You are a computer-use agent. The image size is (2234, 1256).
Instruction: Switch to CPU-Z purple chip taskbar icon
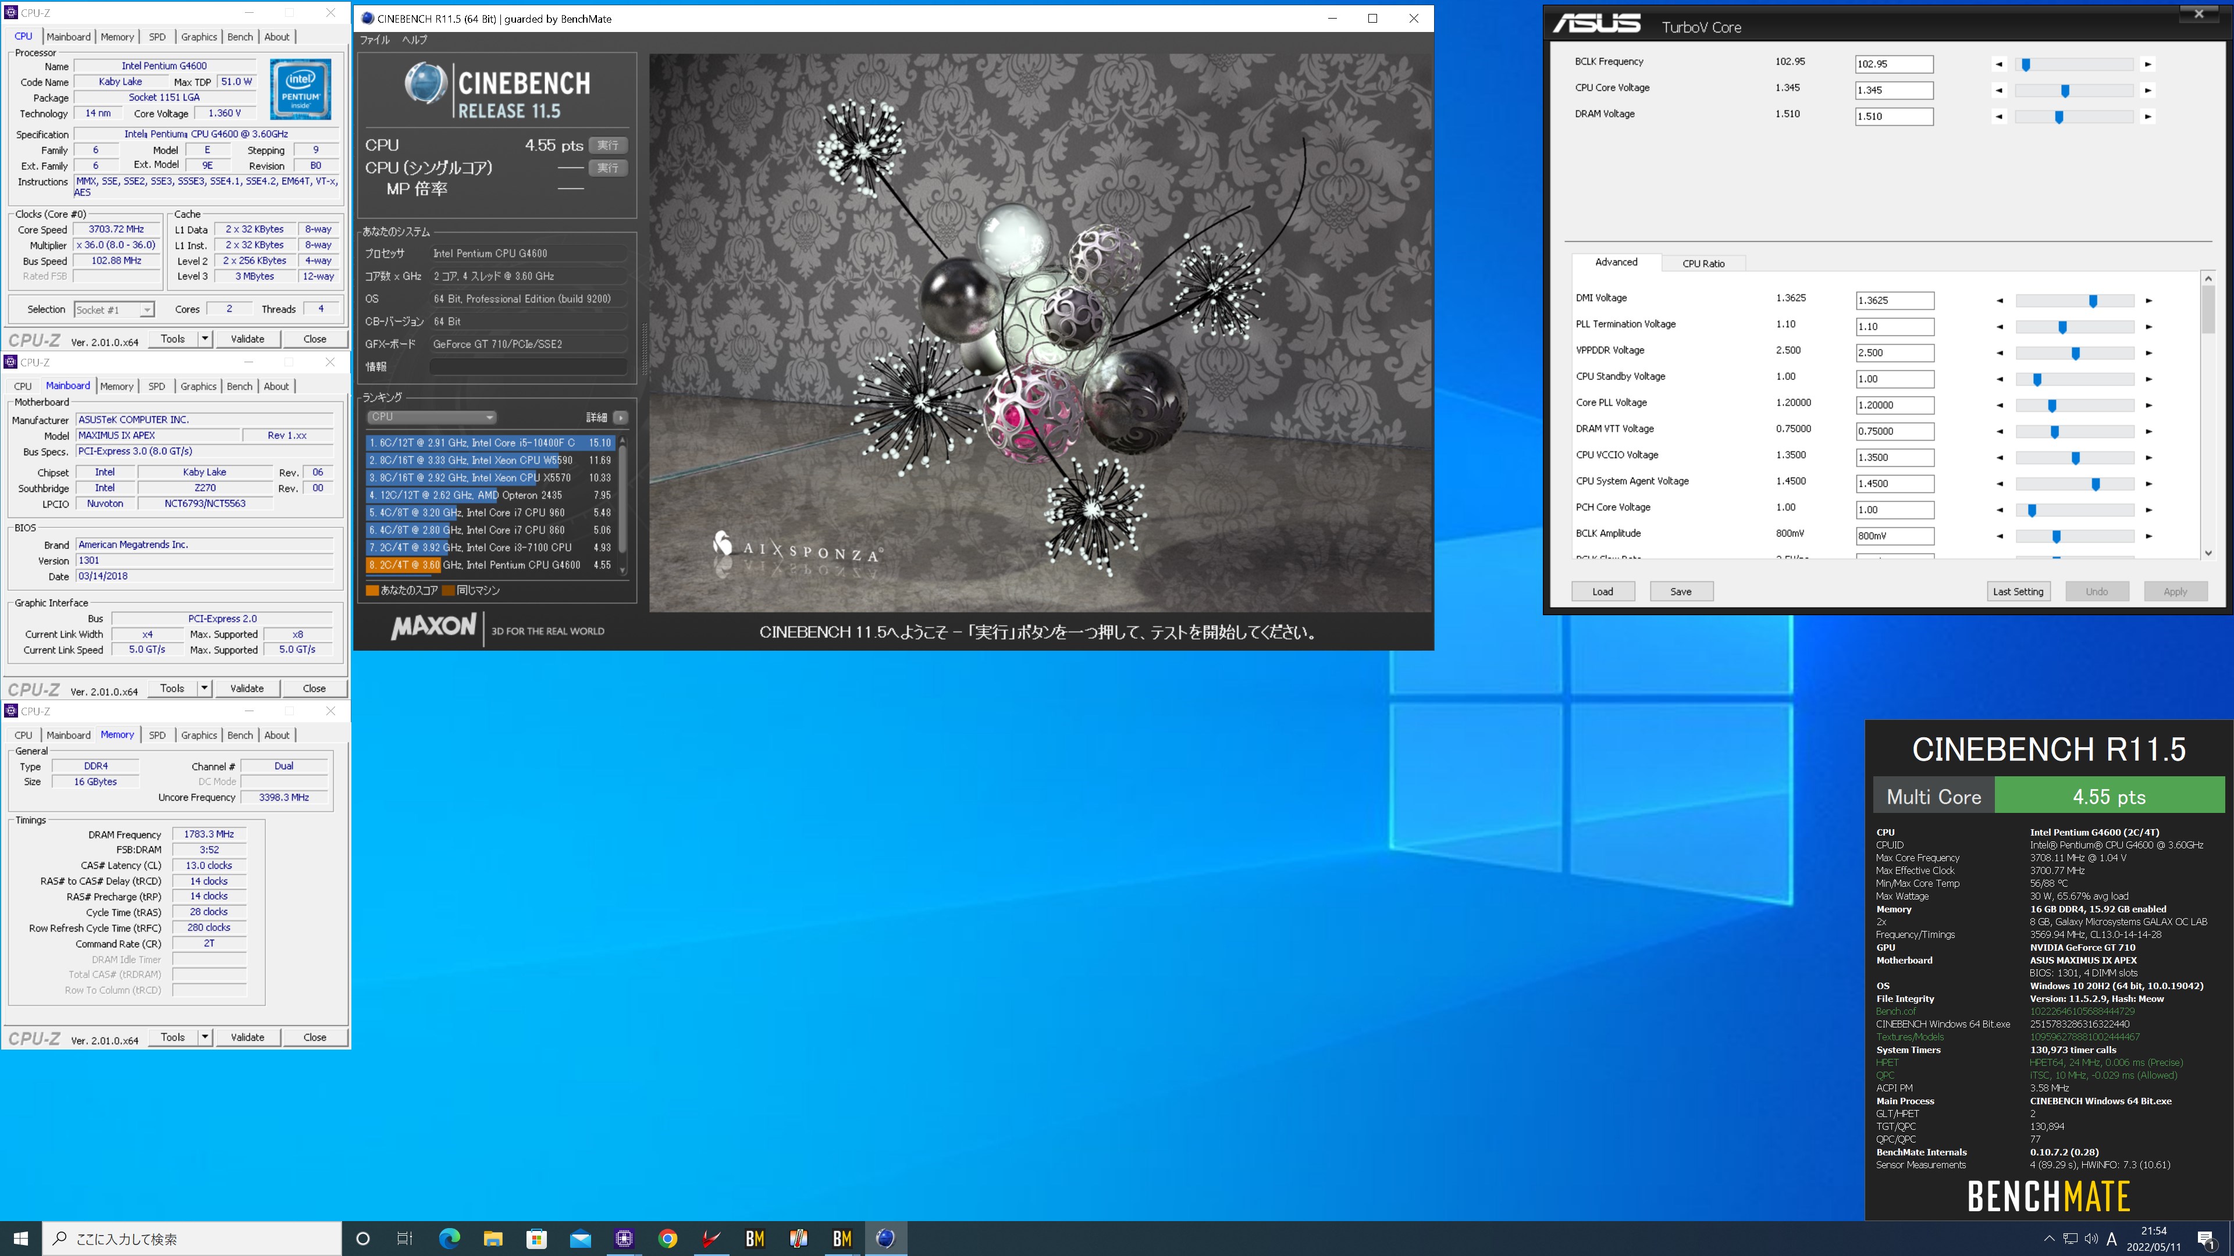click(624, 1239)
